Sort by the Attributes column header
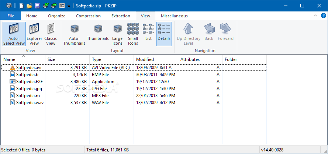Screen dimensions: 328x154 pos(200,59)
